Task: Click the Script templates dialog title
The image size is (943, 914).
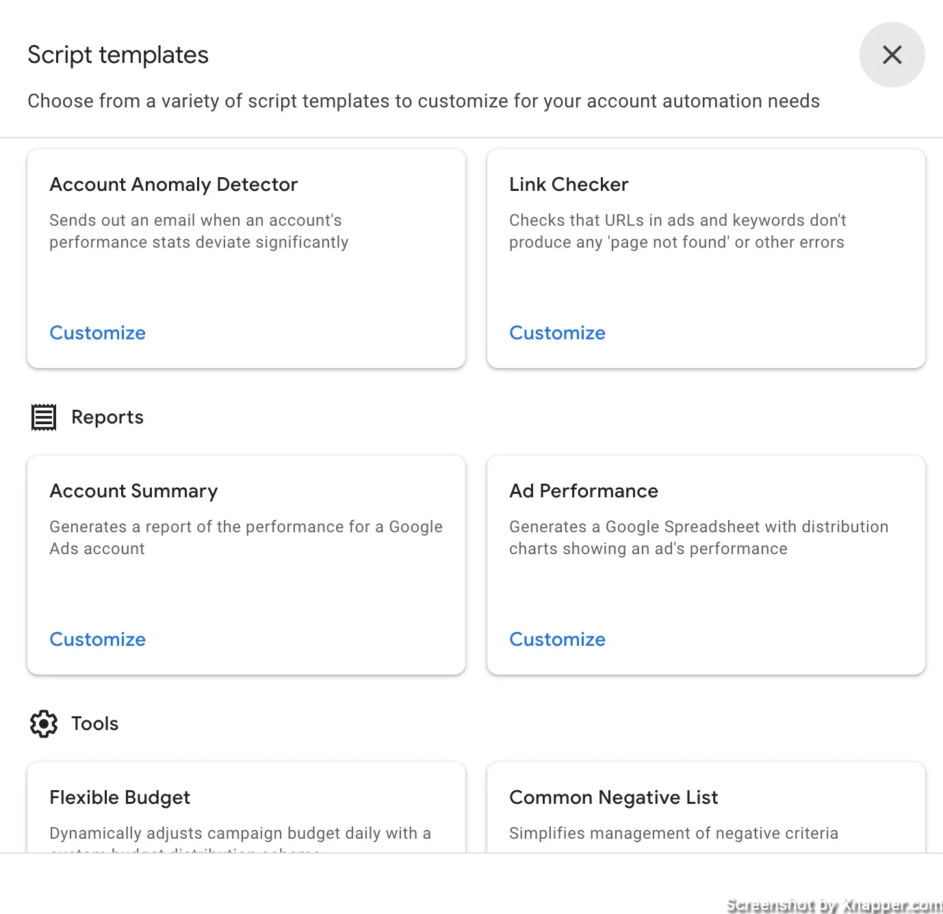Action: pyautogui.click(x=118, y=55)
